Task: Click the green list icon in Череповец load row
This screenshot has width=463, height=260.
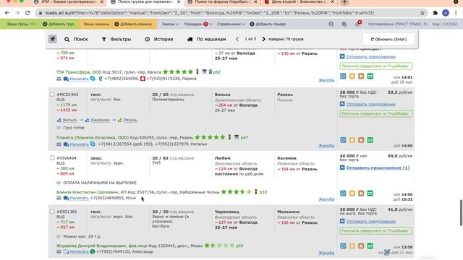Action: pyautogui.click(x=370, y=246)
